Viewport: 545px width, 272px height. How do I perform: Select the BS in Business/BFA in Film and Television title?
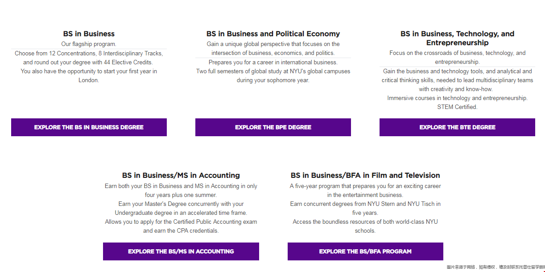[365, 176]
